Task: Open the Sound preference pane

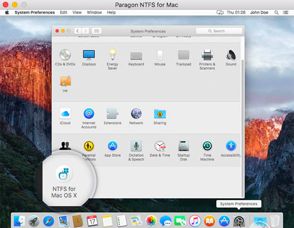Action: click(x=231, y=57)
